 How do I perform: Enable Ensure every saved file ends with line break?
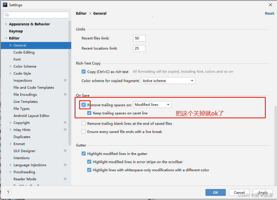84,132
